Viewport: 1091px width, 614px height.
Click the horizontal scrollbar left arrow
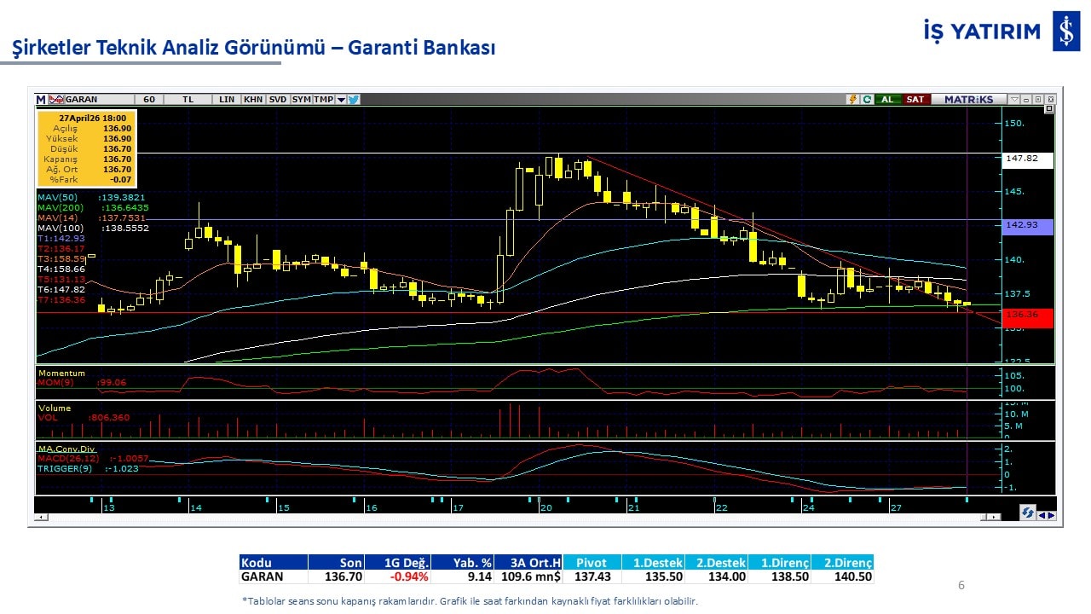pos(39,517)
